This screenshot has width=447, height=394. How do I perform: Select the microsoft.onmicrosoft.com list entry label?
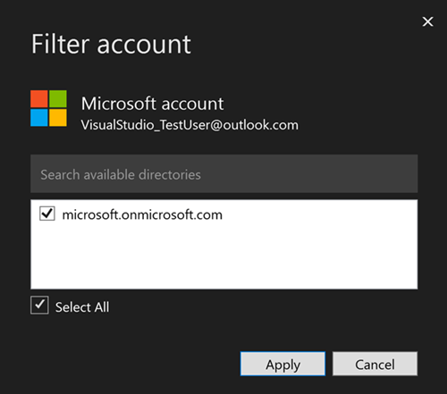tap(142, 214)
